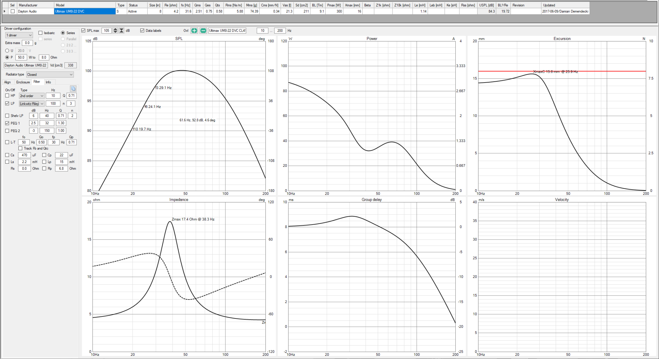
Task: Click L-T fo field 50
Action: coord(24,142)
